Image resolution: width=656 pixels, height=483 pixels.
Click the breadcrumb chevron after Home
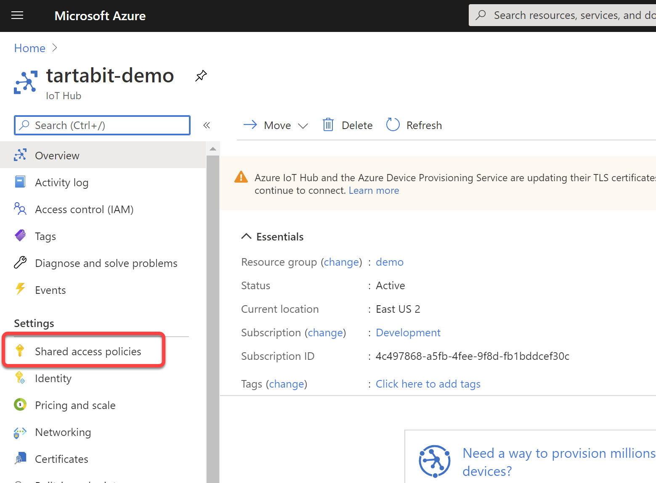pyautogui.click(x=55, y=48)
